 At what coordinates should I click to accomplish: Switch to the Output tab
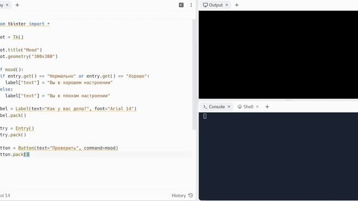click(x=213, y=5)
